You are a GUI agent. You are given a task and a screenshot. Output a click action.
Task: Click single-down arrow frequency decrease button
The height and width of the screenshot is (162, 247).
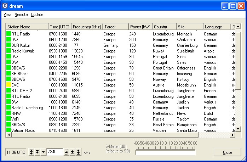point(43,152)
